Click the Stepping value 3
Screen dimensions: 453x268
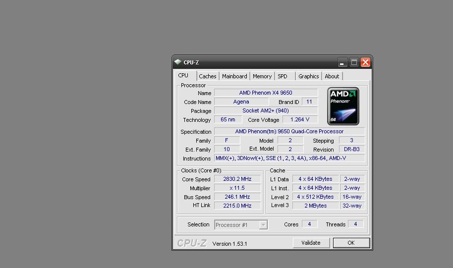(351, 140)
